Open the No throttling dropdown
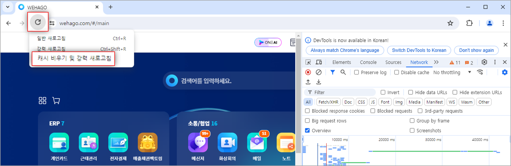This screenshot has height=166, width=511. tap(452, 72)
